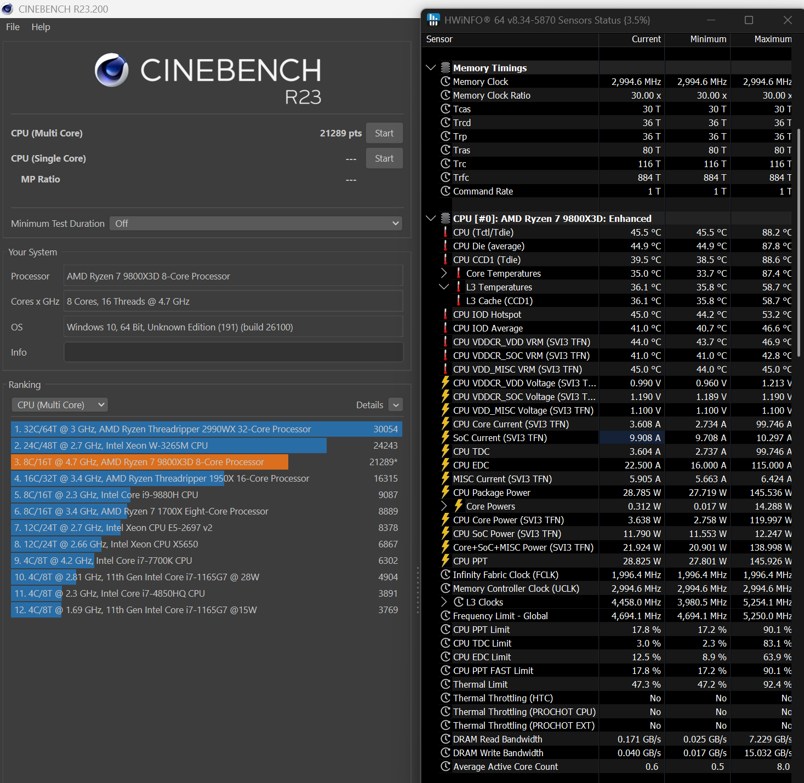Image resolution: width=804 pixels, height=783 pixels.
Task: Select the Threadripper 1950X ranking entry
Action: 207,478
